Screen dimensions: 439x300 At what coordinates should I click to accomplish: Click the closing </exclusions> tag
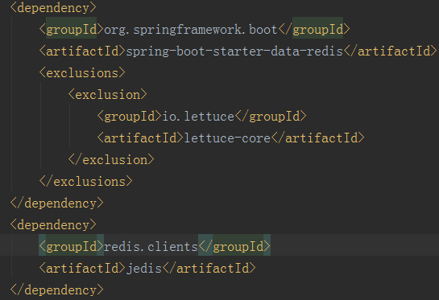(x=85, y=182)
